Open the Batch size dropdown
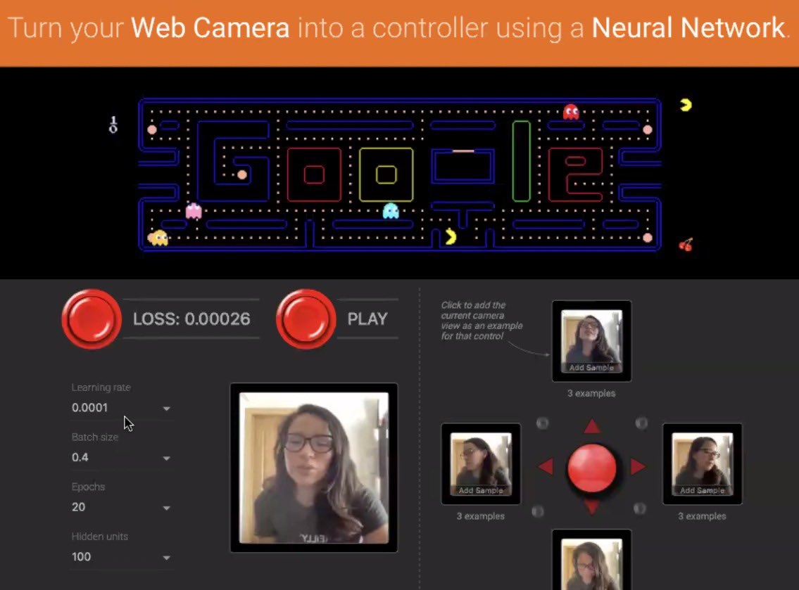The image size is (799, 590). (x=122, y=458)
